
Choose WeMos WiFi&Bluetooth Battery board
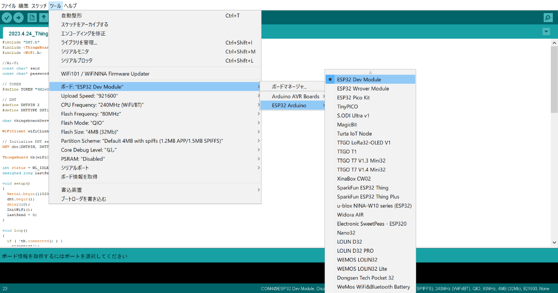click(x=371, y=287)
